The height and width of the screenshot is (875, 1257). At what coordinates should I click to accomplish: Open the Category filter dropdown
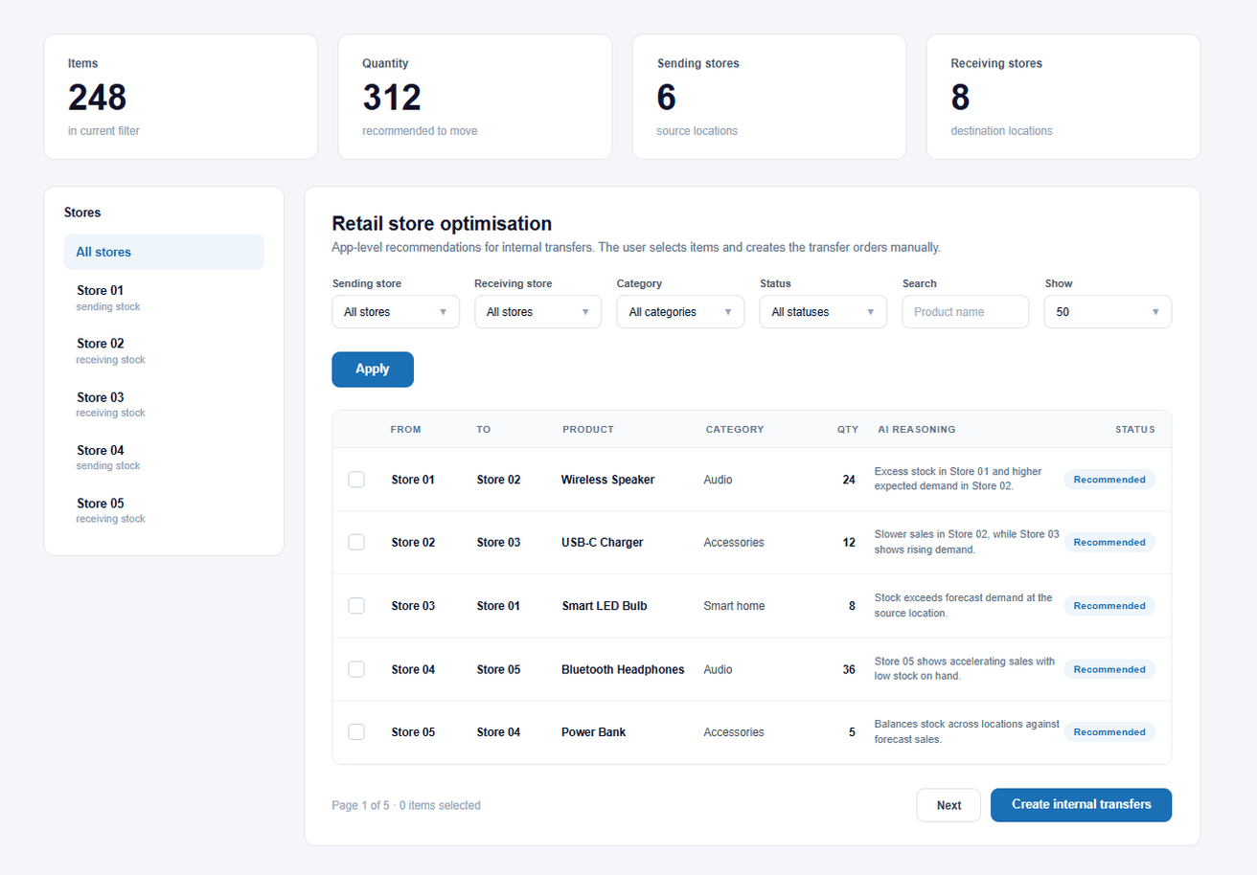coord(680,312)
